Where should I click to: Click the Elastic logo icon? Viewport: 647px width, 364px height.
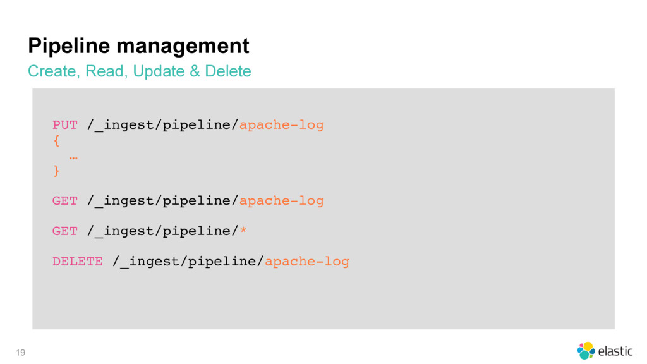[586, 351]
